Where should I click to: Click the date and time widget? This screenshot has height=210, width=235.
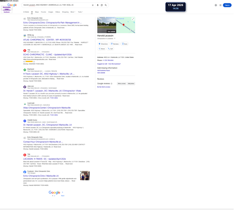(x=175, y=7)
